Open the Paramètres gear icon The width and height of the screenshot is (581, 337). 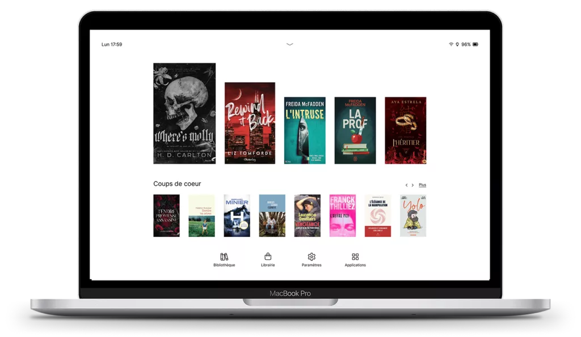tap(311, 257)
